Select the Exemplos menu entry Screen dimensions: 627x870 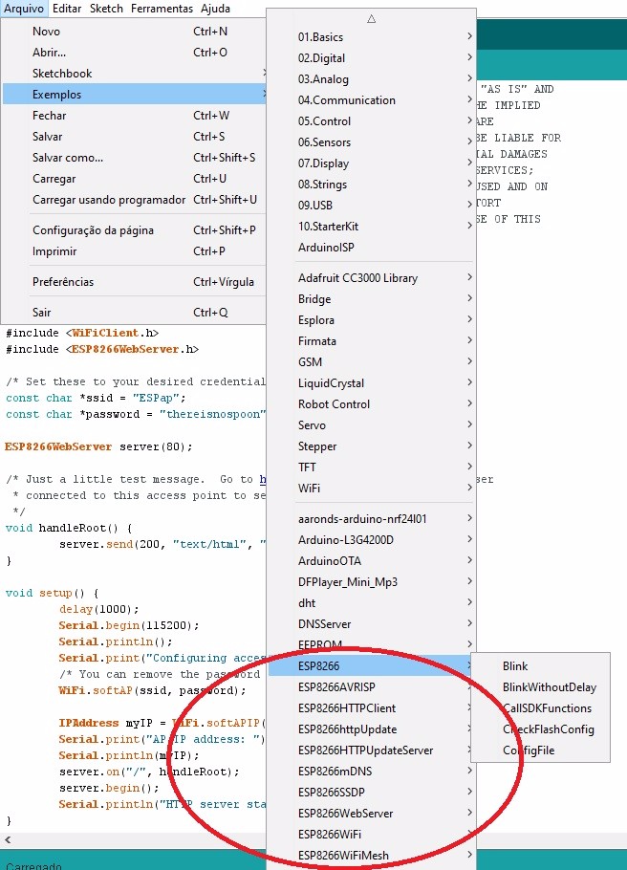134,95
